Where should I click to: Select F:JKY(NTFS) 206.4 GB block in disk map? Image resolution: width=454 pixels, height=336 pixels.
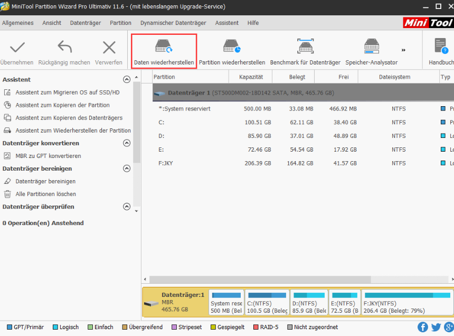click(408, 302)
